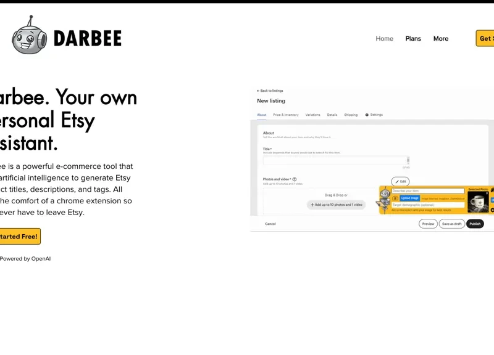Viewport: 494px width, 355px height.
Task: Click the pencil icon inside the Edit button
Action: pyautogui.click(x=398, y=181)
